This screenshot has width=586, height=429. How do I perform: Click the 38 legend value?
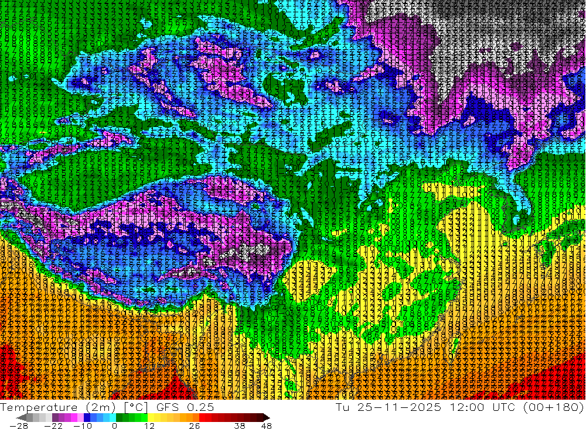[240, 426]
